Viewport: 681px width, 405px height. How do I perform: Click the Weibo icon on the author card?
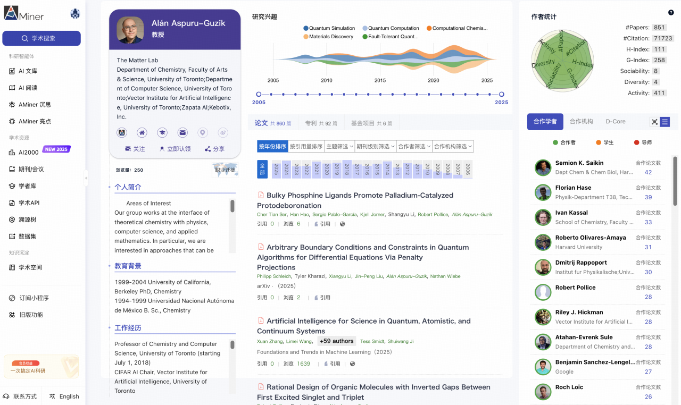(x=223, y=132)
